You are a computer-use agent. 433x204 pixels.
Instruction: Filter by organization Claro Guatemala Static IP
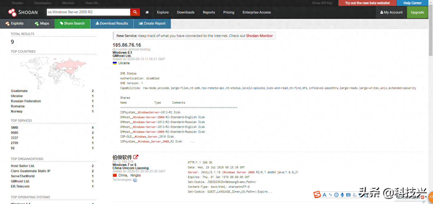31,171
